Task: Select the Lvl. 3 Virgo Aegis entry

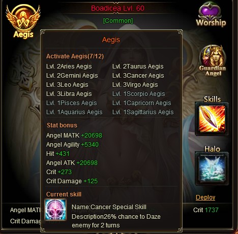Action: 135,85
